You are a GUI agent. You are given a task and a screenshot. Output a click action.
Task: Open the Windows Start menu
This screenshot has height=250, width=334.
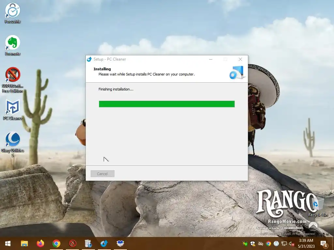click(8, 243)
